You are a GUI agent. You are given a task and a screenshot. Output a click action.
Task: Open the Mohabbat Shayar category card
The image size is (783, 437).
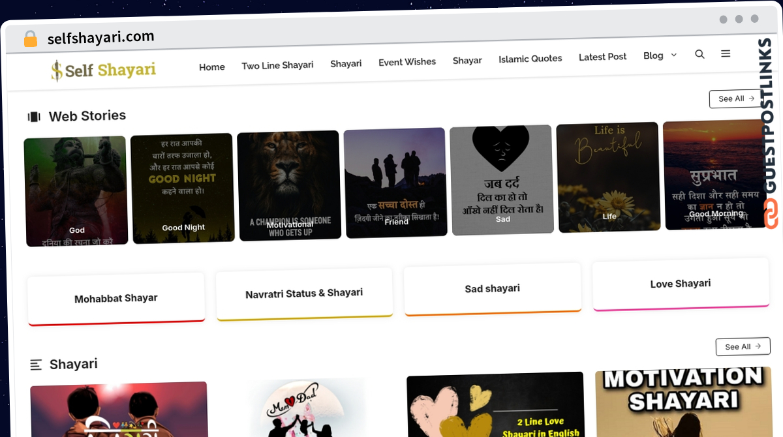tap(116, 299)
